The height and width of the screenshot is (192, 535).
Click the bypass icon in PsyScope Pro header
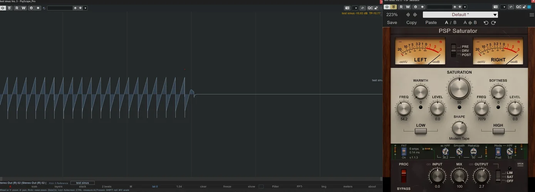coord(9,8)
